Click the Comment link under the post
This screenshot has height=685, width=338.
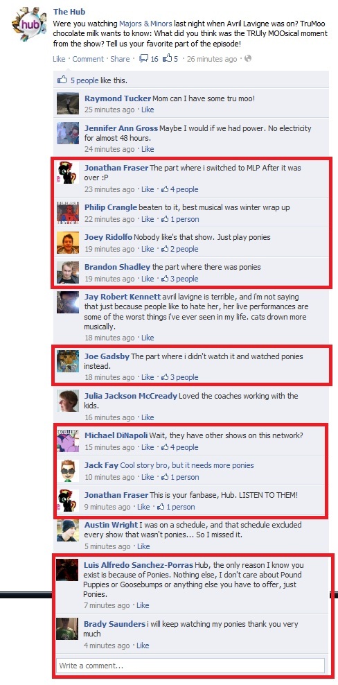(x=88, y=59)
